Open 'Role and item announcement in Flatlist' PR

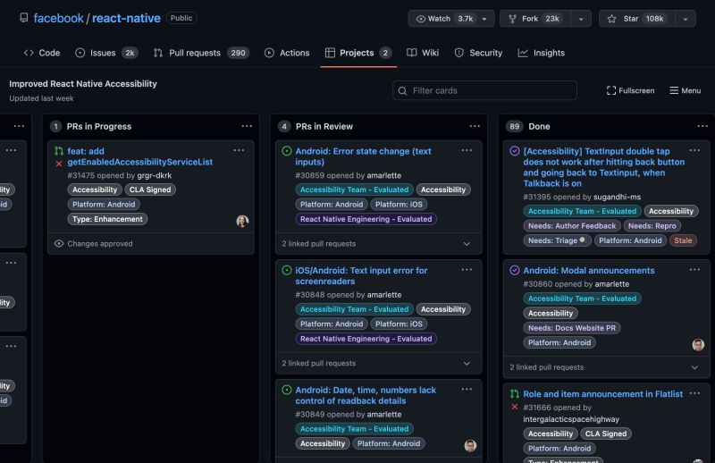tap(602, 394)
